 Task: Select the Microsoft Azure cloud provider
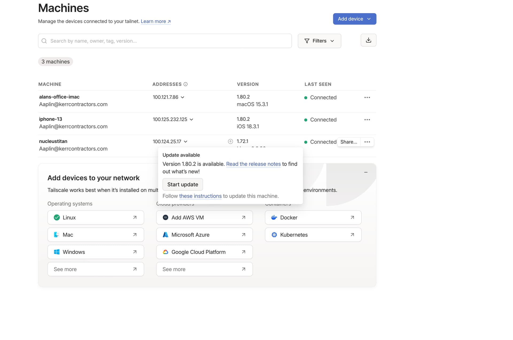[x=204, y=235]
